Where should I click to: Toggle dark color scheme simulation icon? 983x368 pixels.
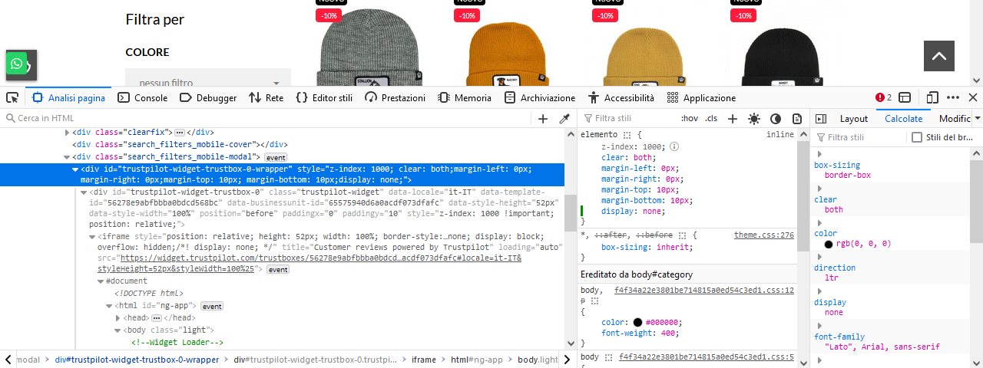coord(776,119)
